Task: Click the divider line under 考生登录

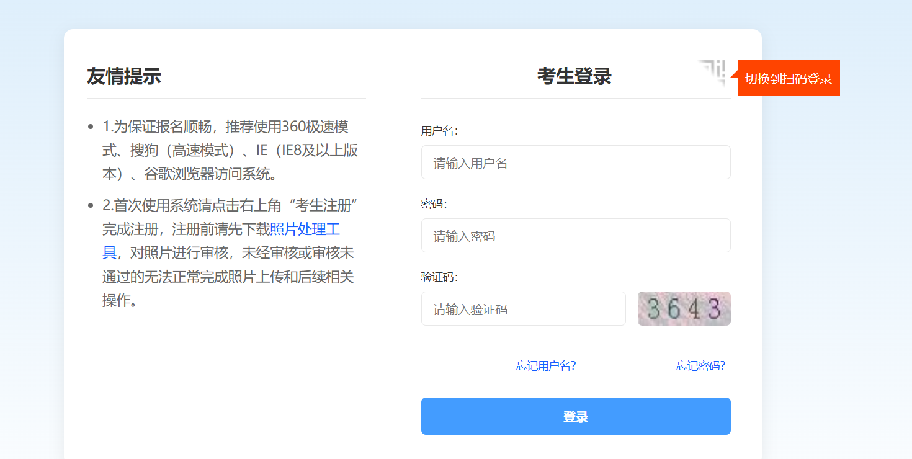Action: coord(575,98)
